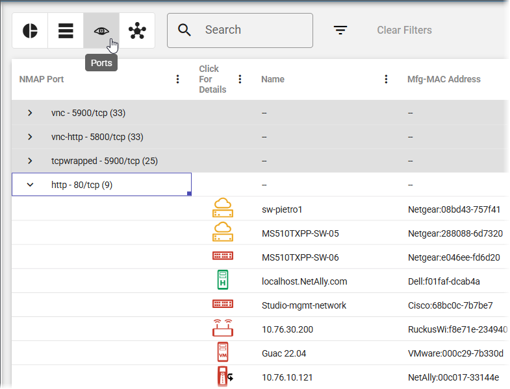
Task: Select the 10.76.10.121 name cell
Action: coord(287,377)
